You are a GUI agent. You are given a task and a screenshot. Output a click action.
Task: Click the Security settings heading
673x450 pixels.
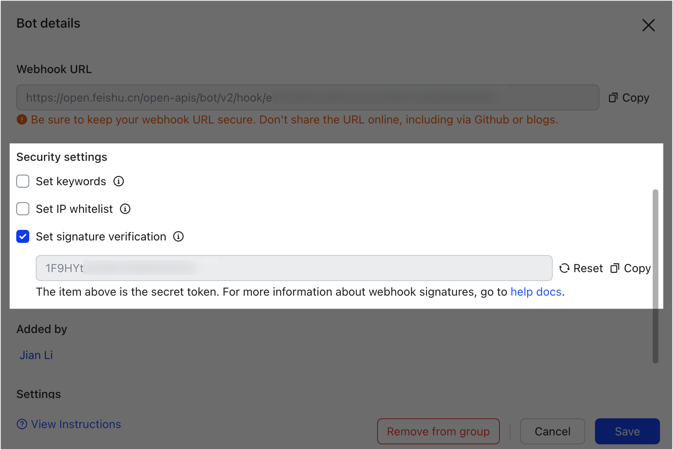[x=62, y=157]
